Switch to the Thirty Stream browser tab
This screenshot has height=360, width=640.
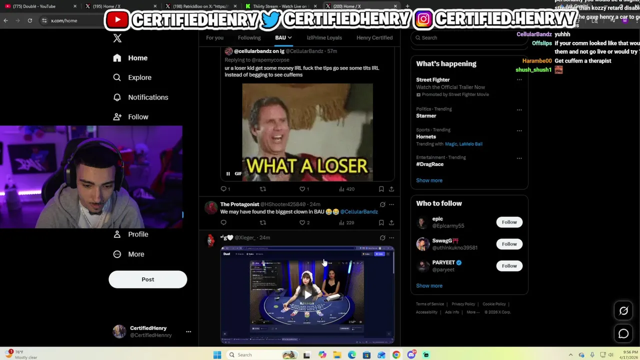click(x=280, y=6)
